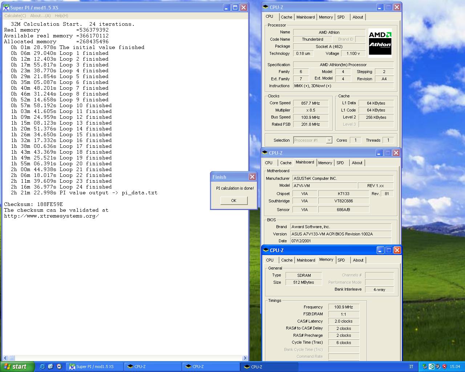
Task: Click the Checksum: 188FE59E line
Action: click(x=33, y=204)
